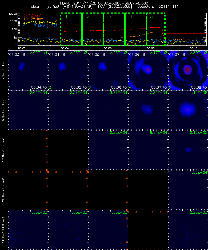Screen dimensions: 208x250
Task: Select the 12.0-25.0 keV panel labeled 8.64E+04
Action: tap(148, 150)
